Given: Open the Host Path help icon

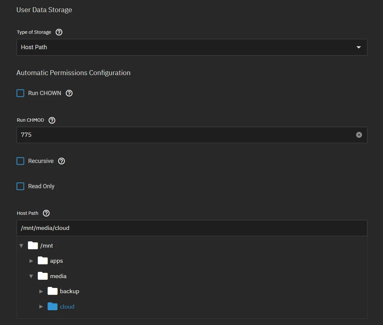Looking at the screenshot, I should 46,213.
